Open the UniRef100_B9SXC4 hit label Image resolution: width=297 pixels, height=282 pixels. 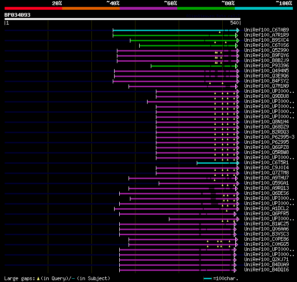pos(266,40)
